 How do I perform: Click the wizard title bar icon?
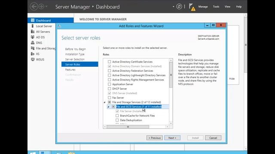59,26
